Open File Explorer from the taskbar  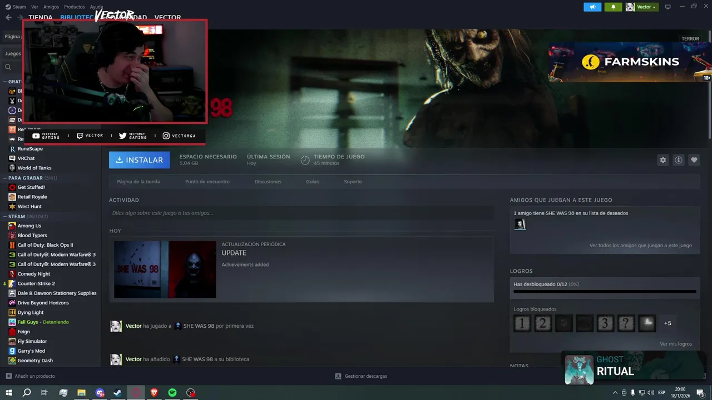(81, 393)
